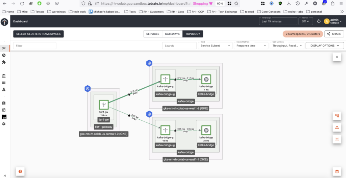
Task: Click the browser URL address bar
Action: (146, 3)
